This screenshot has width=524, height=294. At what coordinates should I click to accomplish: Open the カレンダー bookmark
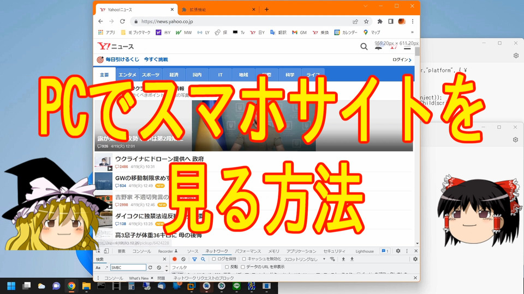[346, 32]
